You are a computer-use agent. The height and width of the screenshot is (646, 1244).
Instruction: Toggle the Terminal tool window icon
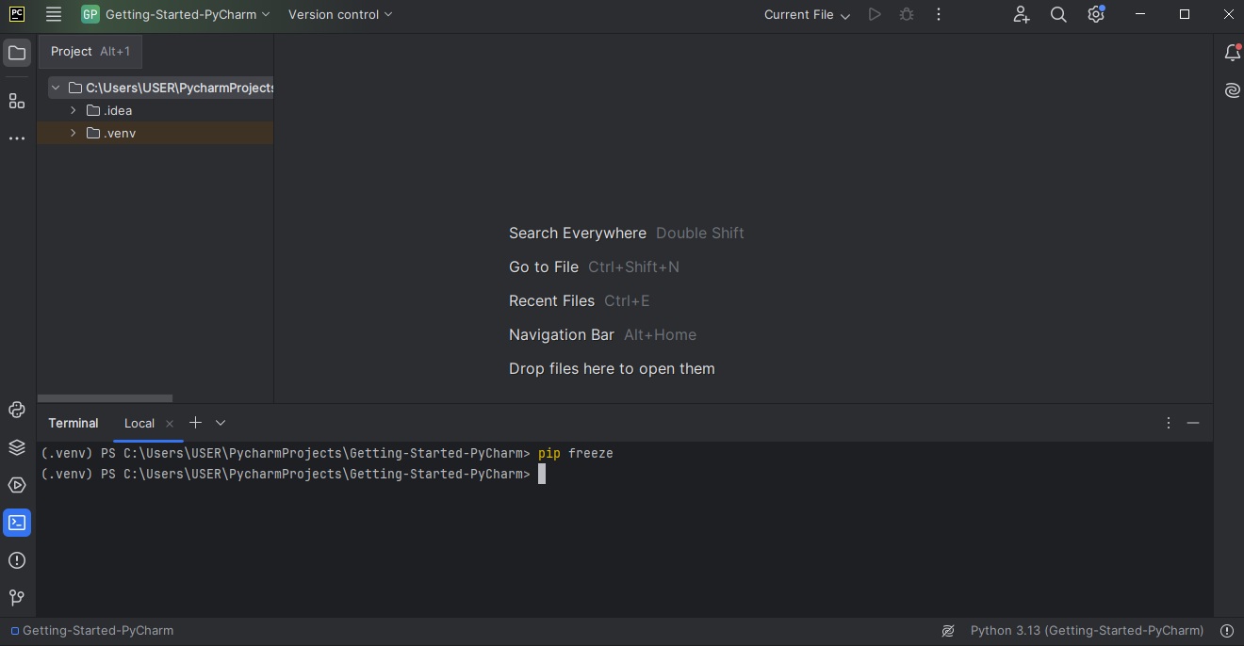pos(17,523)
